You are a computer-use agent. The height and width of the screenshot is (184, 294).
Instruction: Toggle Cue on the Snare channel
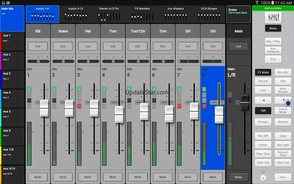[63, 46]
